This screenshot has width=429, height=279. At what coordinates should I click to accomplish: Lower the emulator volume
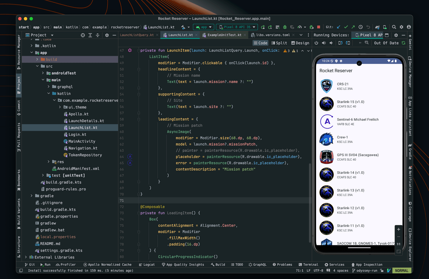331,43
